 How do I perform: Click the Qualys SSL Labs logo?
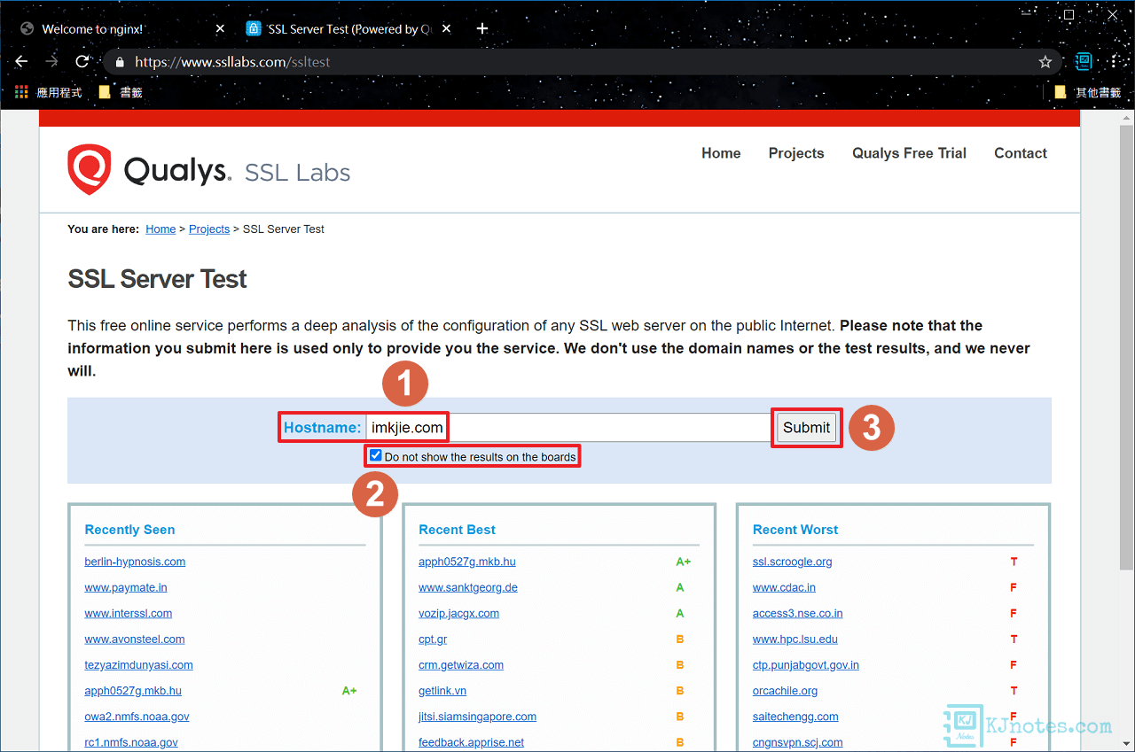pos(209,170)
